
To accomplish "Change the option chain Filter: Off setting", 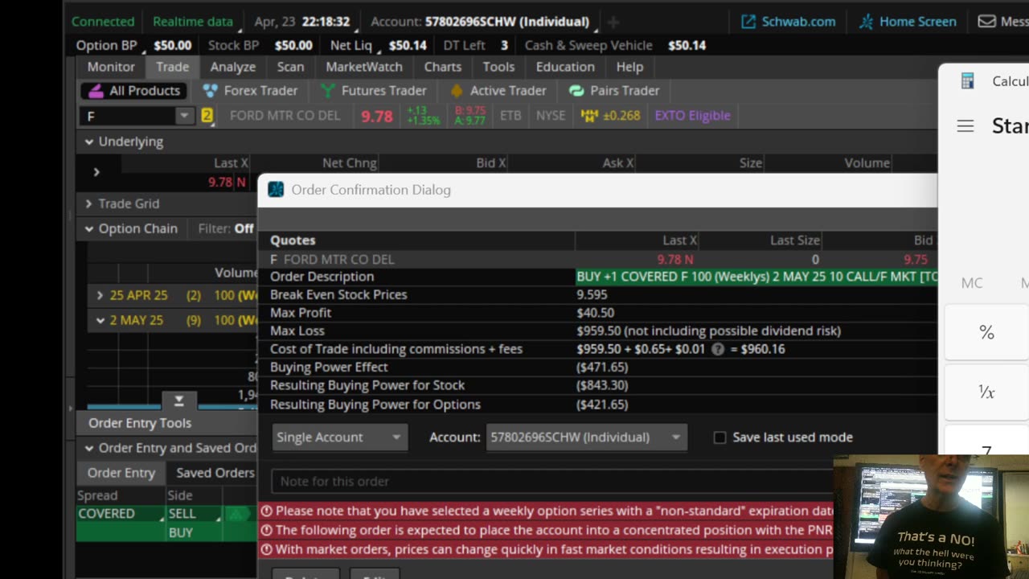I will [226, 228].
